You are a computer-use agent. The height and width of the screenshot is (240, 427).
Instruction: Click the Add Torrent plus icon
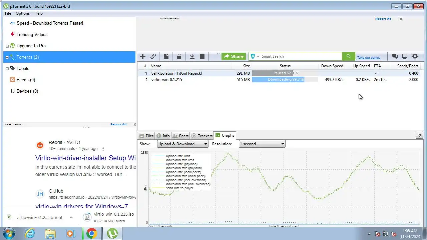click(x=143, y=56)
